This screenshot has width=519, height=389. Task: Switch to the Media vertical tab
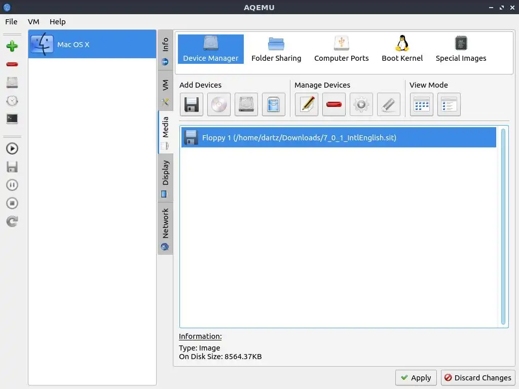(165, 132)
